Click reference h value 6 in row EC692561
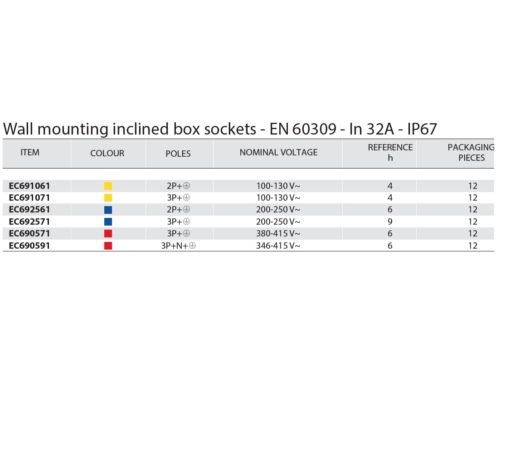 (x=390, y=209)
